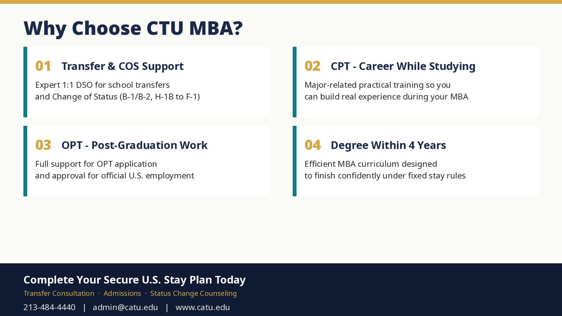The image size is (562, 316).
Task: Click the 'OPT - Post-Graduation Work' title
Action: pos(134,145)
